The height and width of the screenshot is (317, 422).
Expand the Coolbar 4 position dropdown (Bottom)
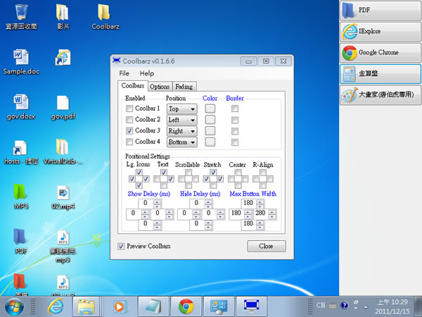[181, 142]
